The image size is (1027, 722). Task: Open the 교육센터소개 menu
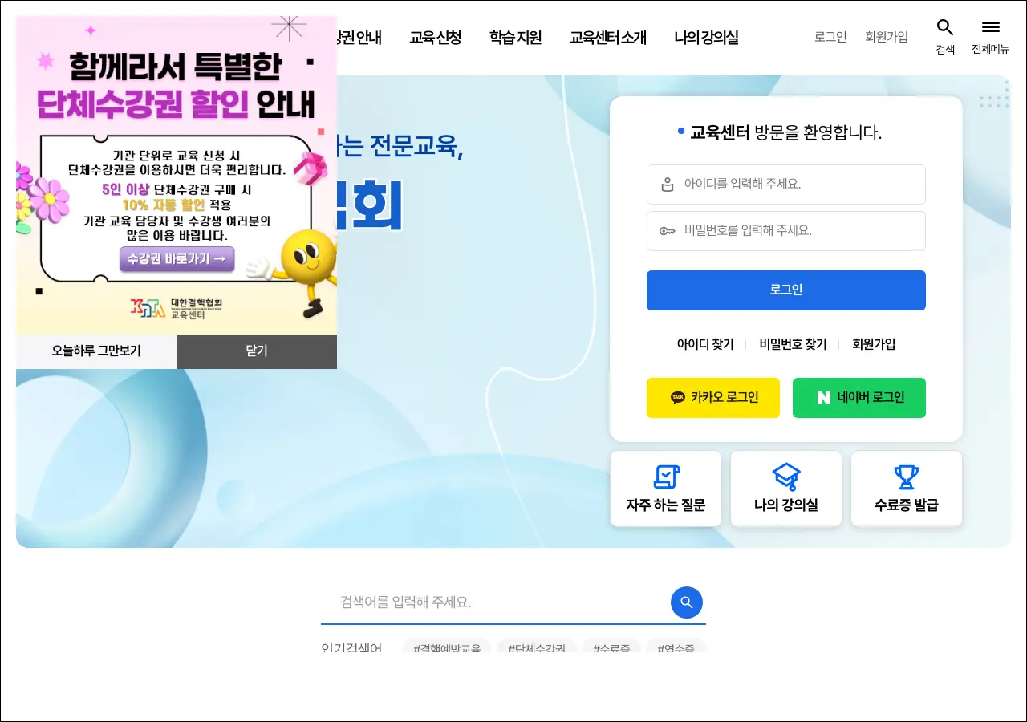tap(608, 38)
